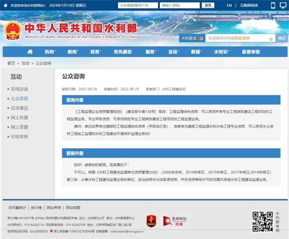Click the 水利部官网 QR code
This screenshot has width=289, height=239.
[263, 222]
